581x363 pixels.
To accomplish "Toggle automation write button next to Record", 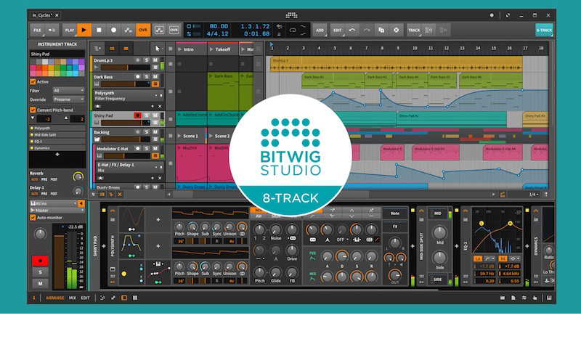I will [x=129, y=30].
